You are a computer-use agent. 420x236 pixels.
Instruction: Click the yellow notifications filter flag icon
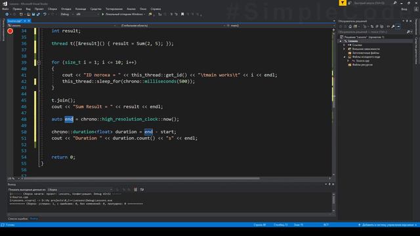click(343, 3)
